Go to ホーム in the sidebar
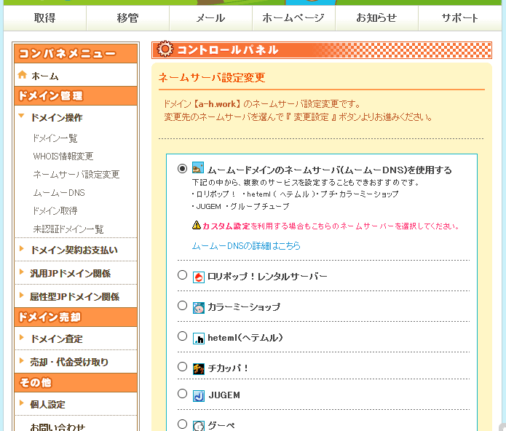 45,76
